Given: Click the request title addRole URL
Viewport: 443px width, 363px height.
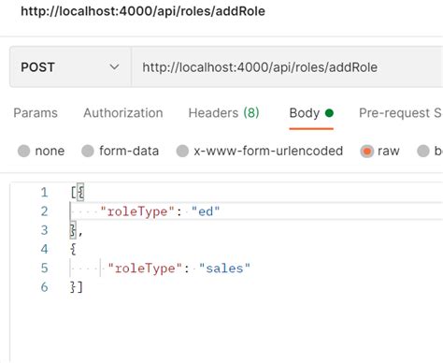Looking at the screenshot, I should pos(143,11).
